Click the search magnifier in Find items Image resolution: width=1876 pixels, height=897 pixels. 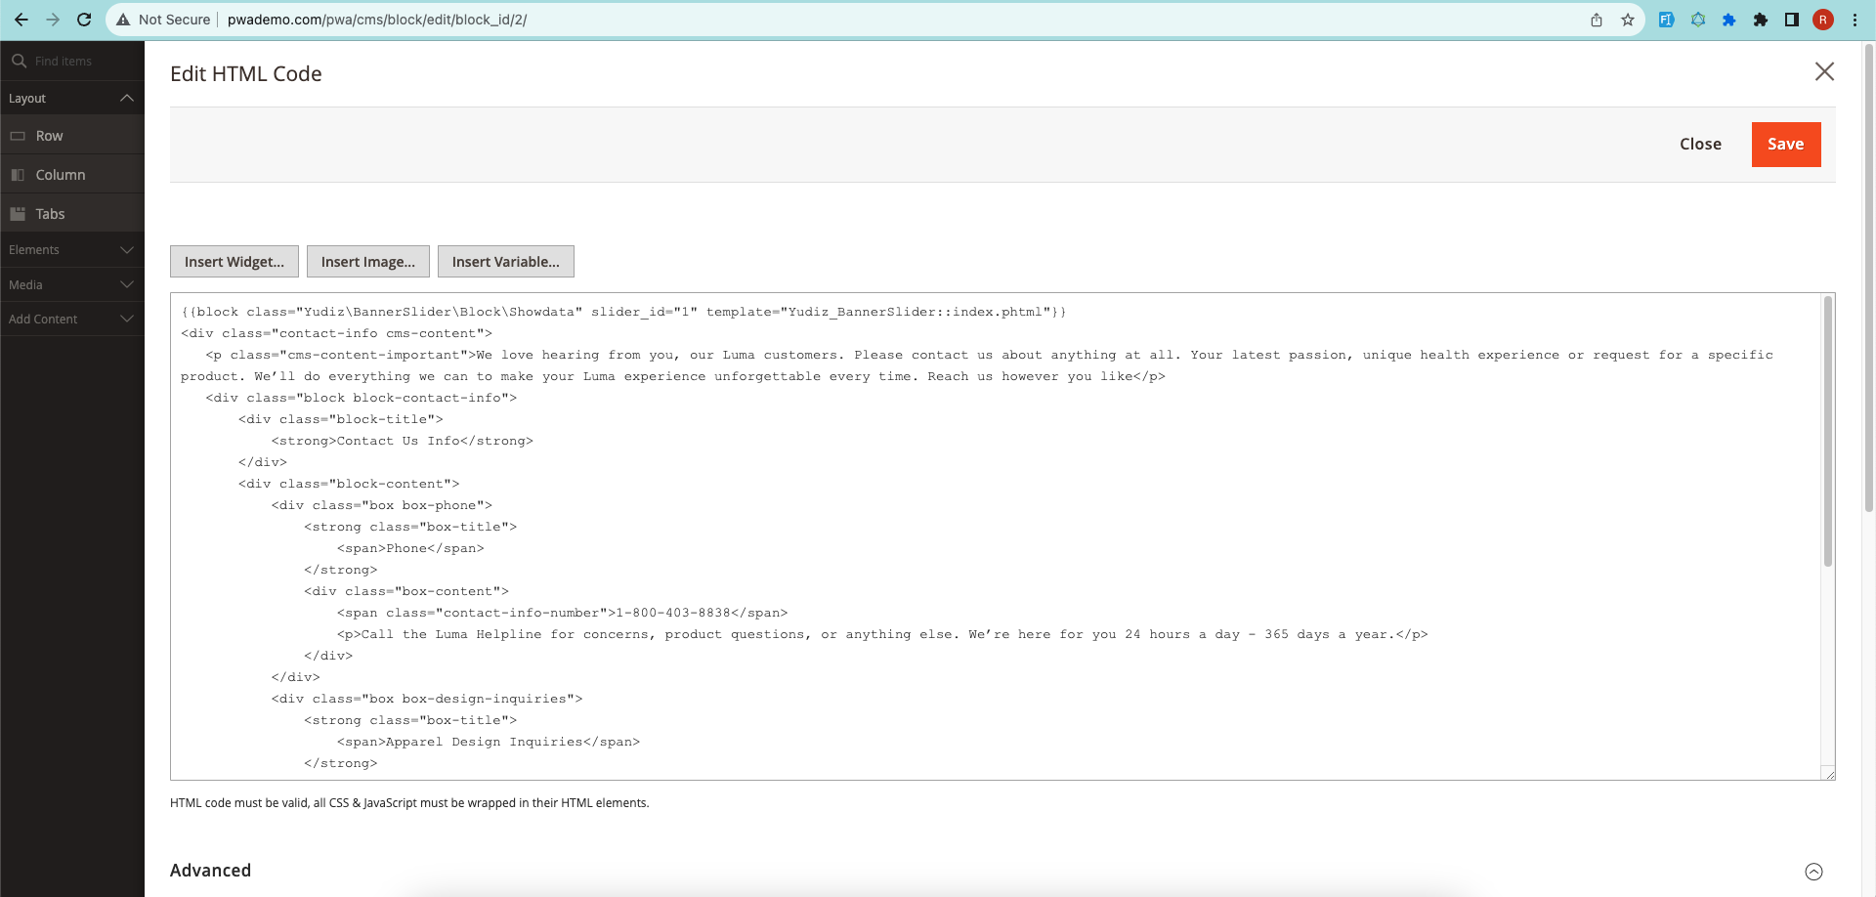19,61
